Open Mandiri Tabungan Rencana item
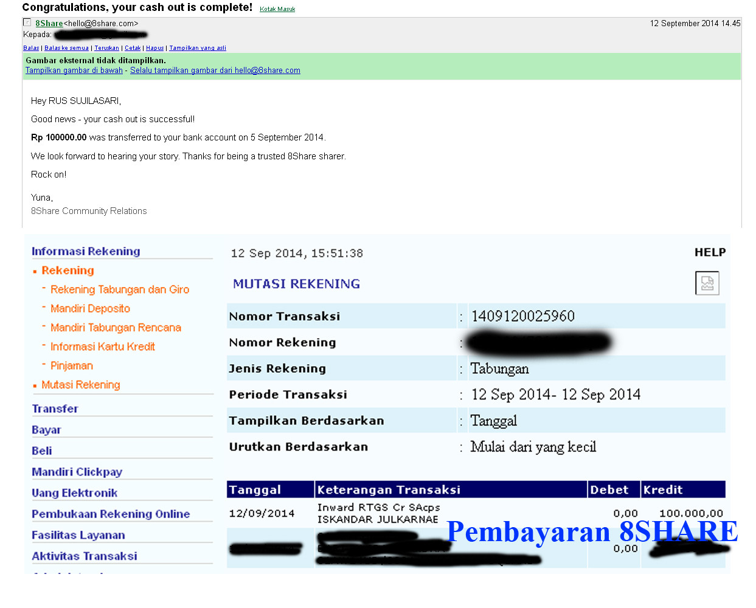 pyautogui.click(x=116, y=328)
